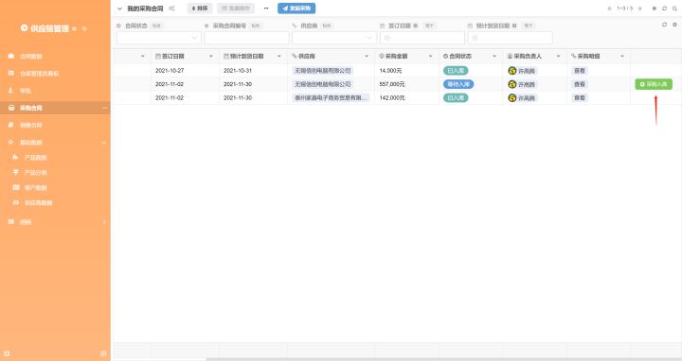
Task: Click 查看 link in the 14,000元 row
Action: click(x=580, y=71)
